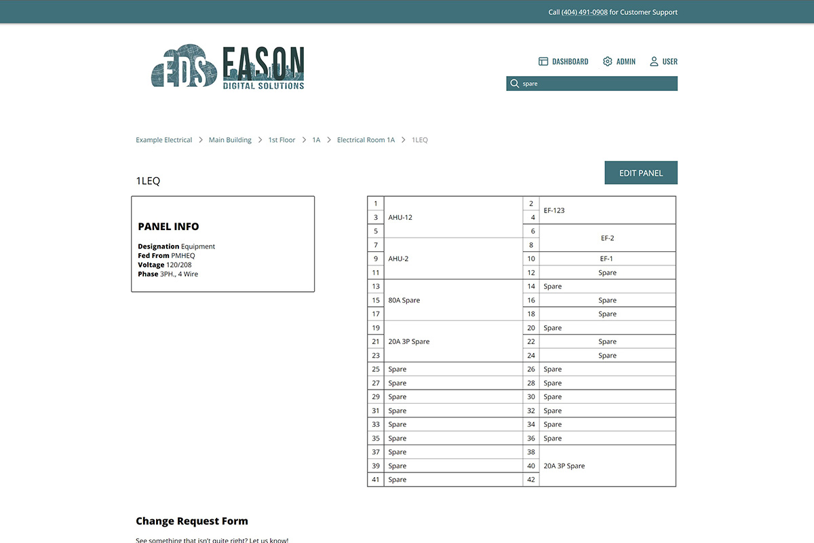Open the User menu item
The height and width of the screenshot is (543, 814).
[670, 62]
